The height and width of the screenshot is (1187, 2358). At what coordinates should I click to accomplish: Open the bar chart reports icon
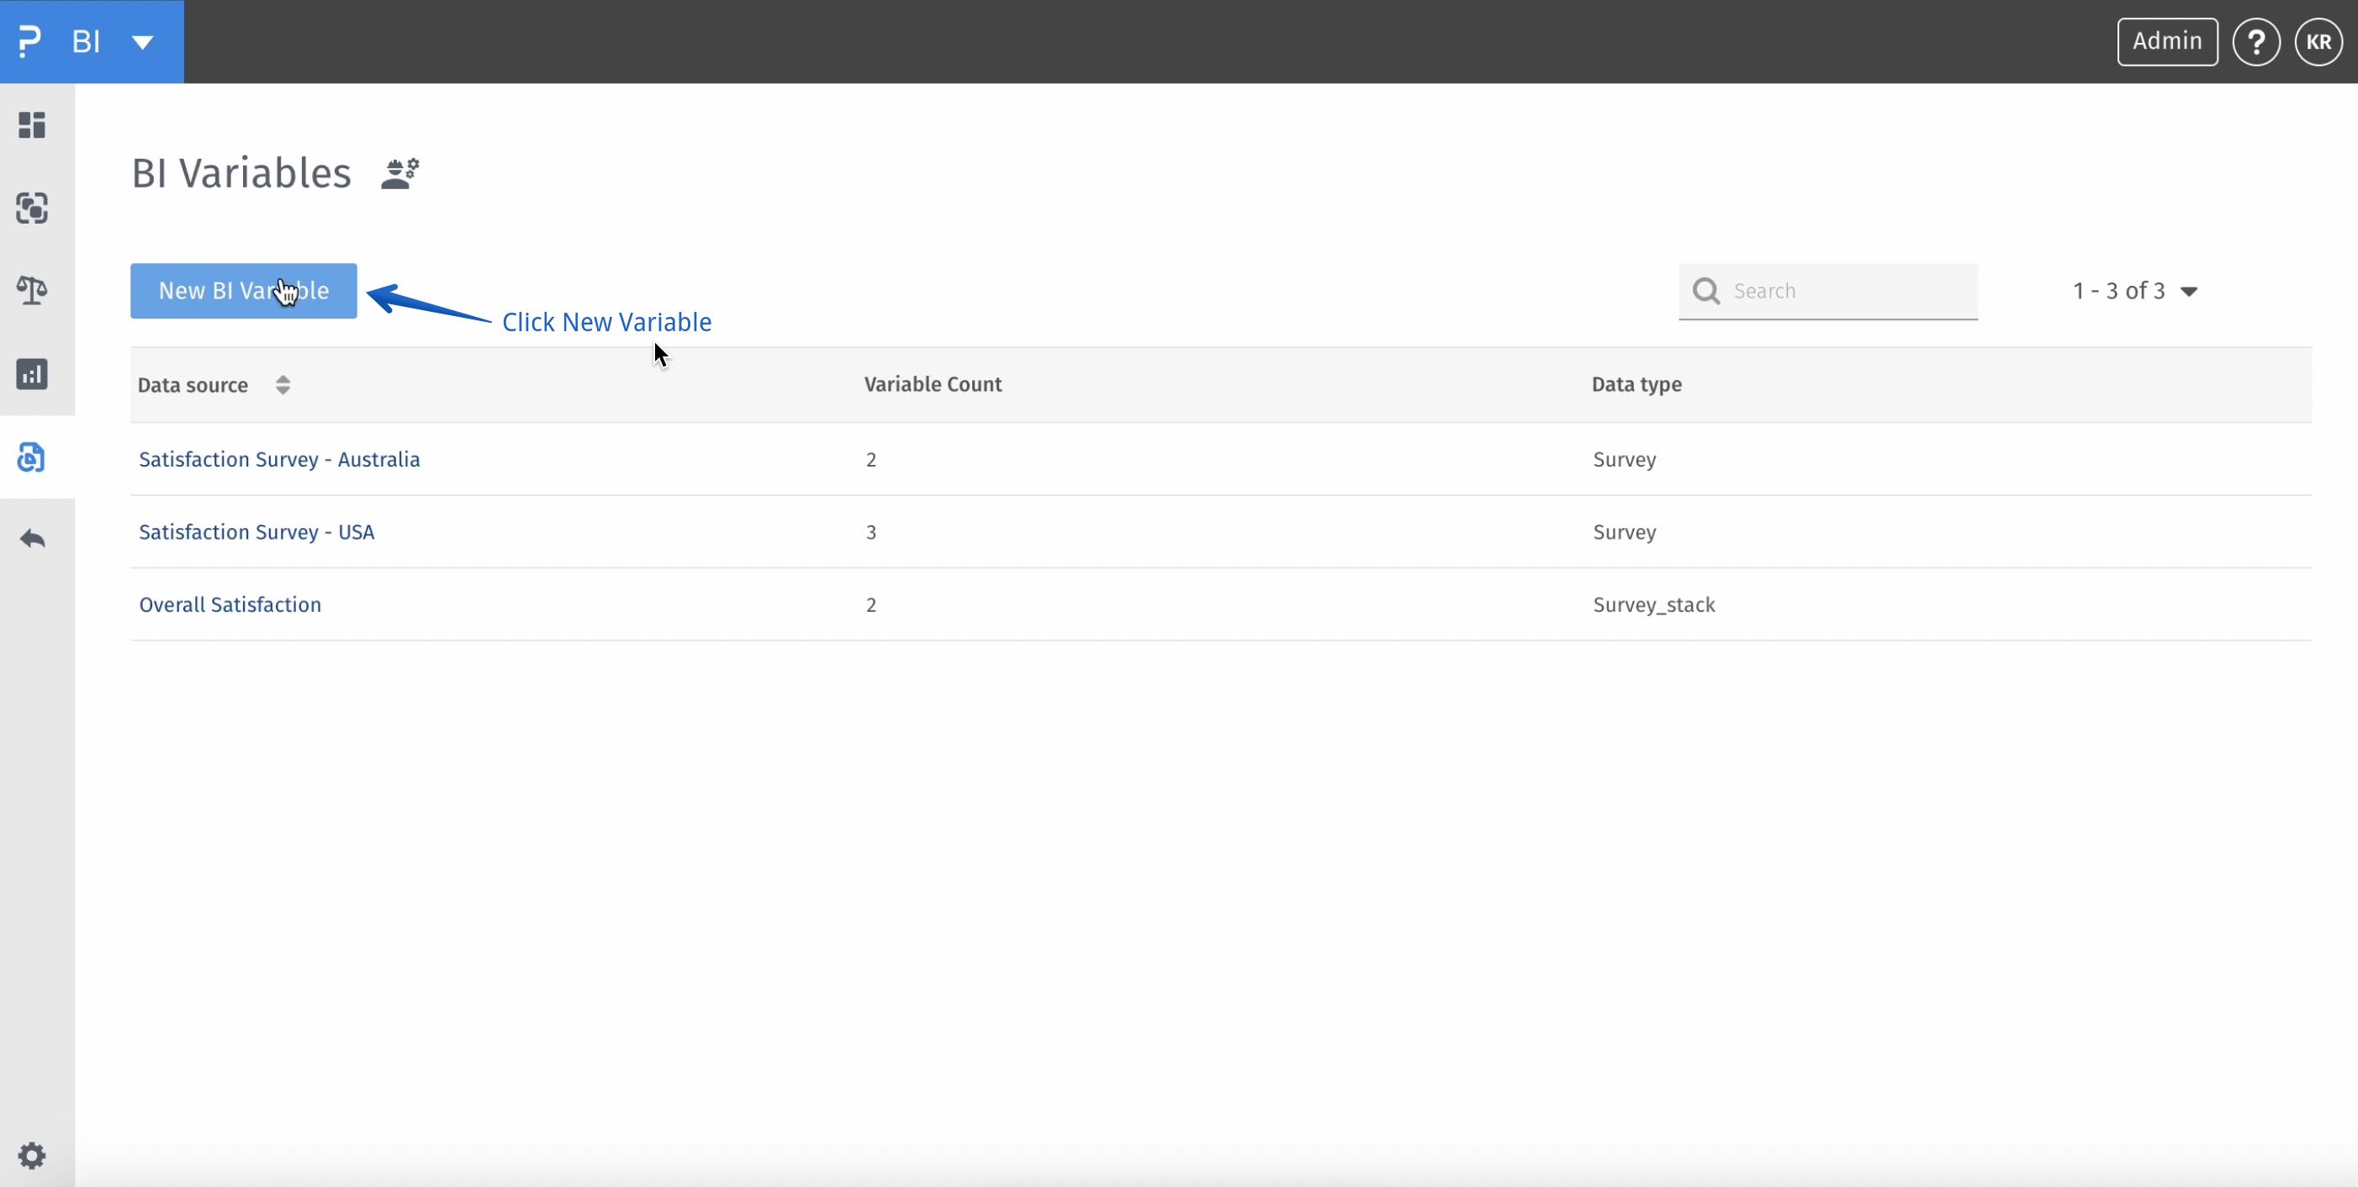coord(32,374)
